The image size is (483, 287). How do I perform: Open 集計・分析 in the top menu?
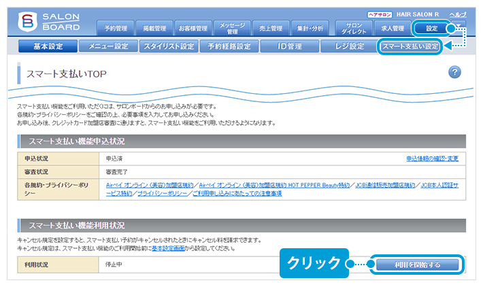(x=310, y=28)
